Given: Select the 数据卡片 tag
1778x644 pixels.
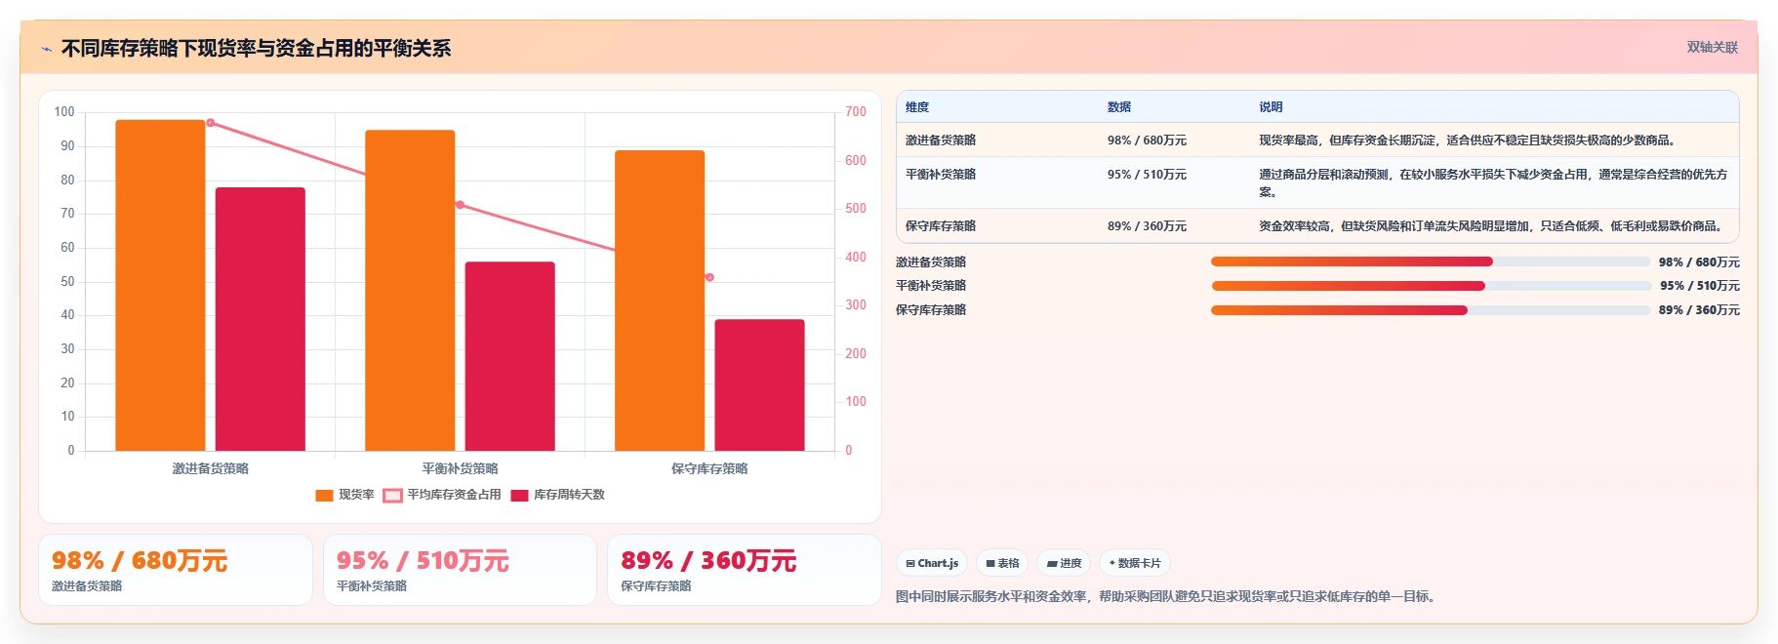Looking at the screenshot, I should tap(1135, 563).
